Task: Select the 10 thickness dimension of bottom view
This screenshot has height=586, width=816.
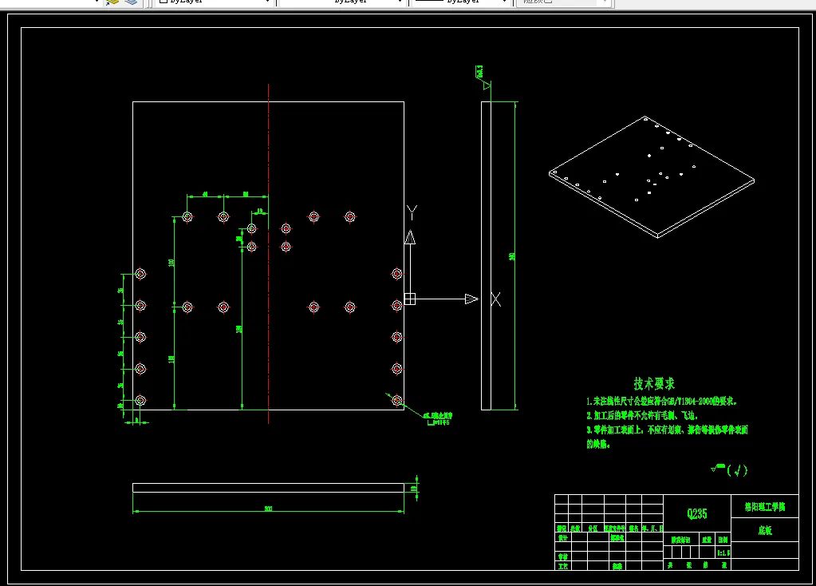Action: click(x=415, y=488)
